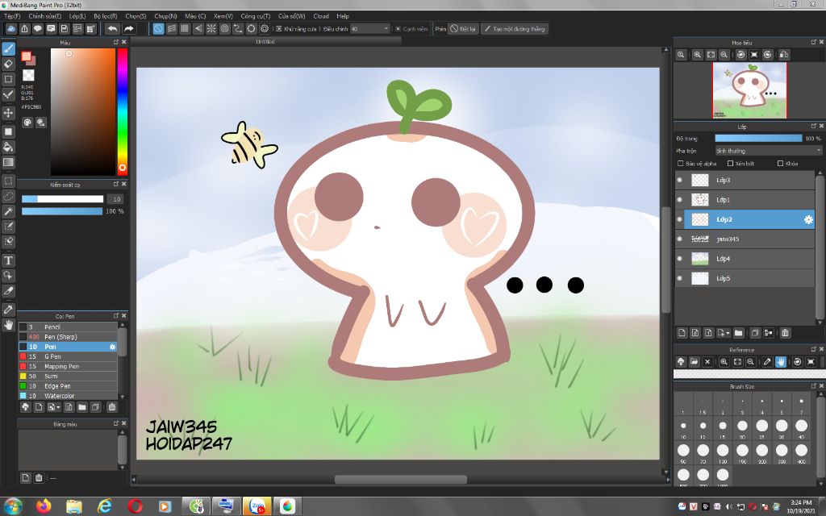
Task: Hide layer Lớp4 via visibility dot
Action: coord(679,259)
